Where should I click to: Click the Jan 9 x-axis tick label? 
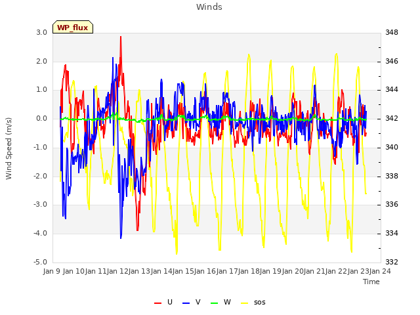click(52, 271)
